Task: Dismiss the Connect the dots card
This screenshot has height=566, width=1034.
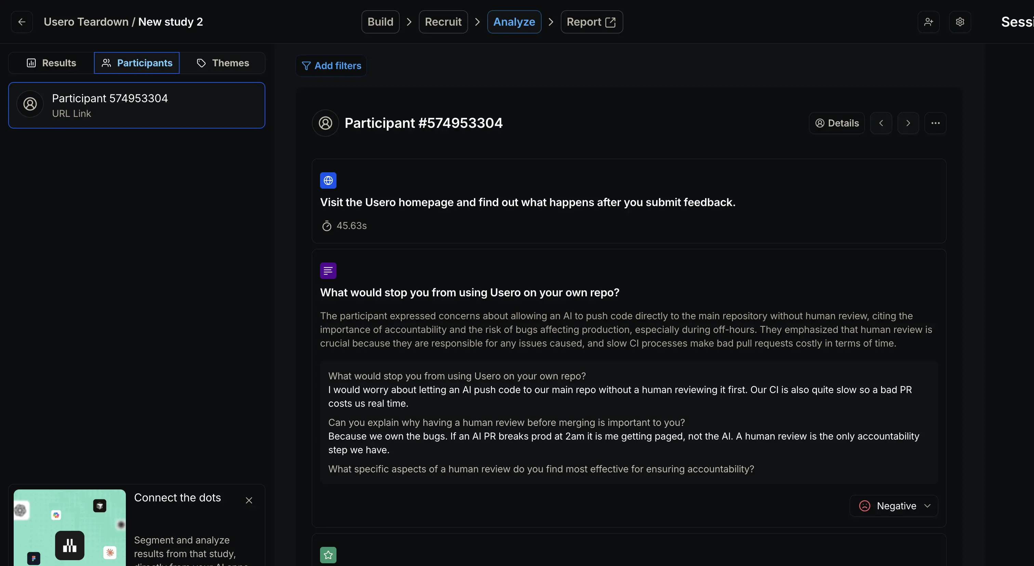Action: point(249,500)
